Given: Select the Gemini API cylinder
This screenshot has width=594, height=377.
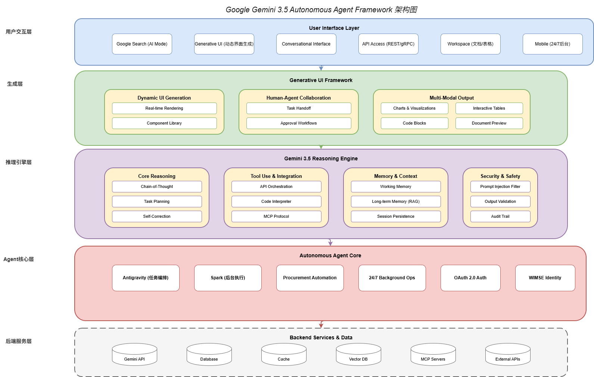Looking at the screenshot, I should [134, 354].
